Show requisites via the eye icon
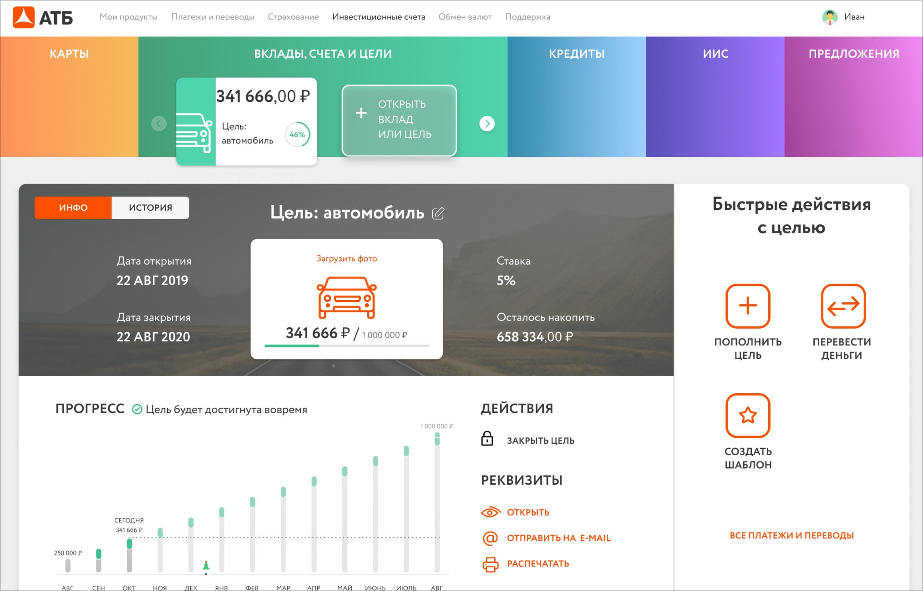923x591 pixels. coord(490,512)
